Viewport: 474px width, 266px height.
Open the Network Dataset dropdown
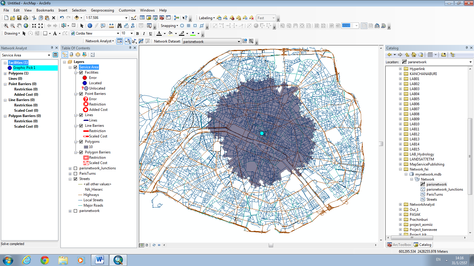[238, 41]
